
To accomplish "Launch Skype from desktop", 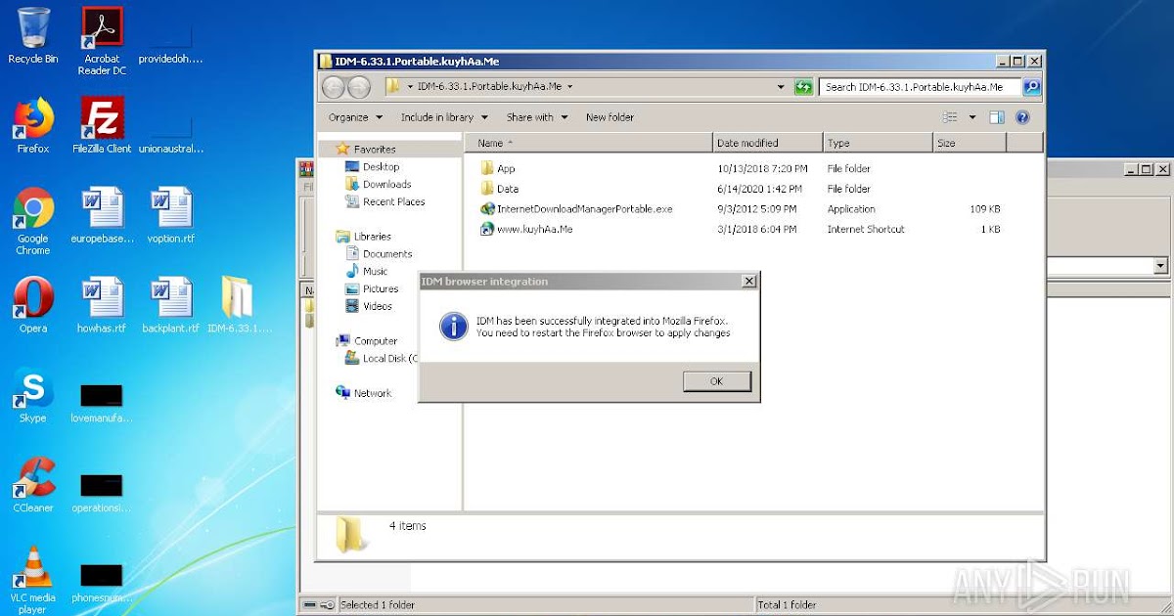I will (x=33, y=395).
